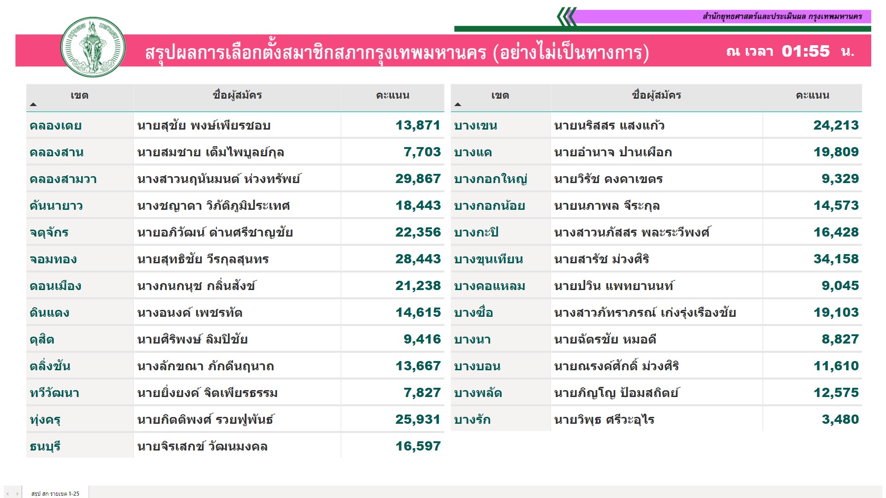Click candidate name นายนริสสร แสงแก้ว

tap(609, 125)
